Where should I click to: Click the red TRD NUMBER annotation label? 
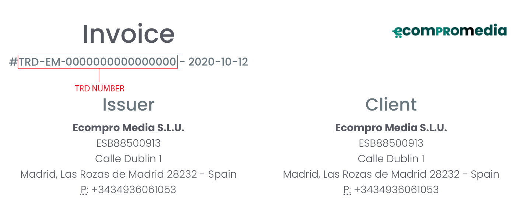point(100,88)
